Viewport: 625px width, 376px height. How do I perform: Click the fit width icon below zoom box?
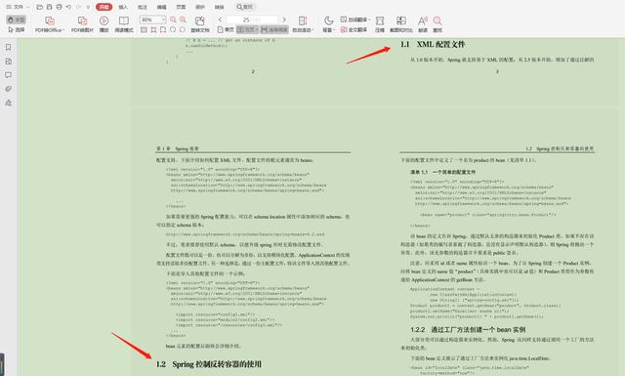pyautogui.click(x=153, y=30)
